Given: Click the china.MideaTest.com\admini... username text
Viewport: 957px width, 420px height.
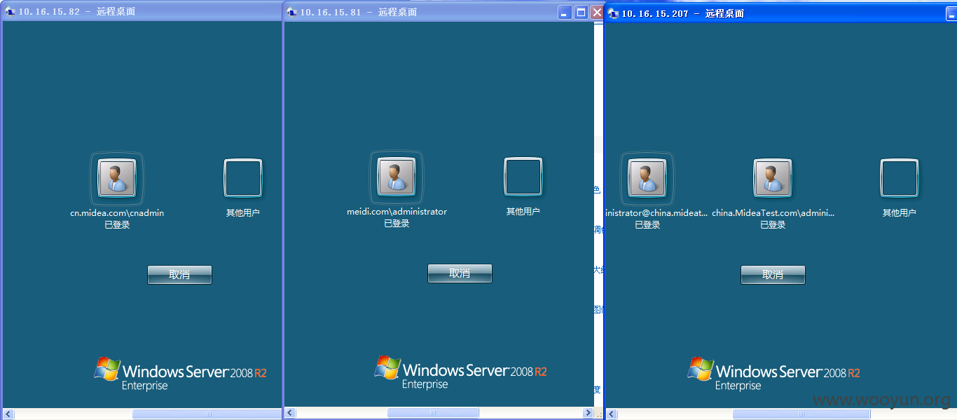Looking at the screenshot, I should click(773, 213).
